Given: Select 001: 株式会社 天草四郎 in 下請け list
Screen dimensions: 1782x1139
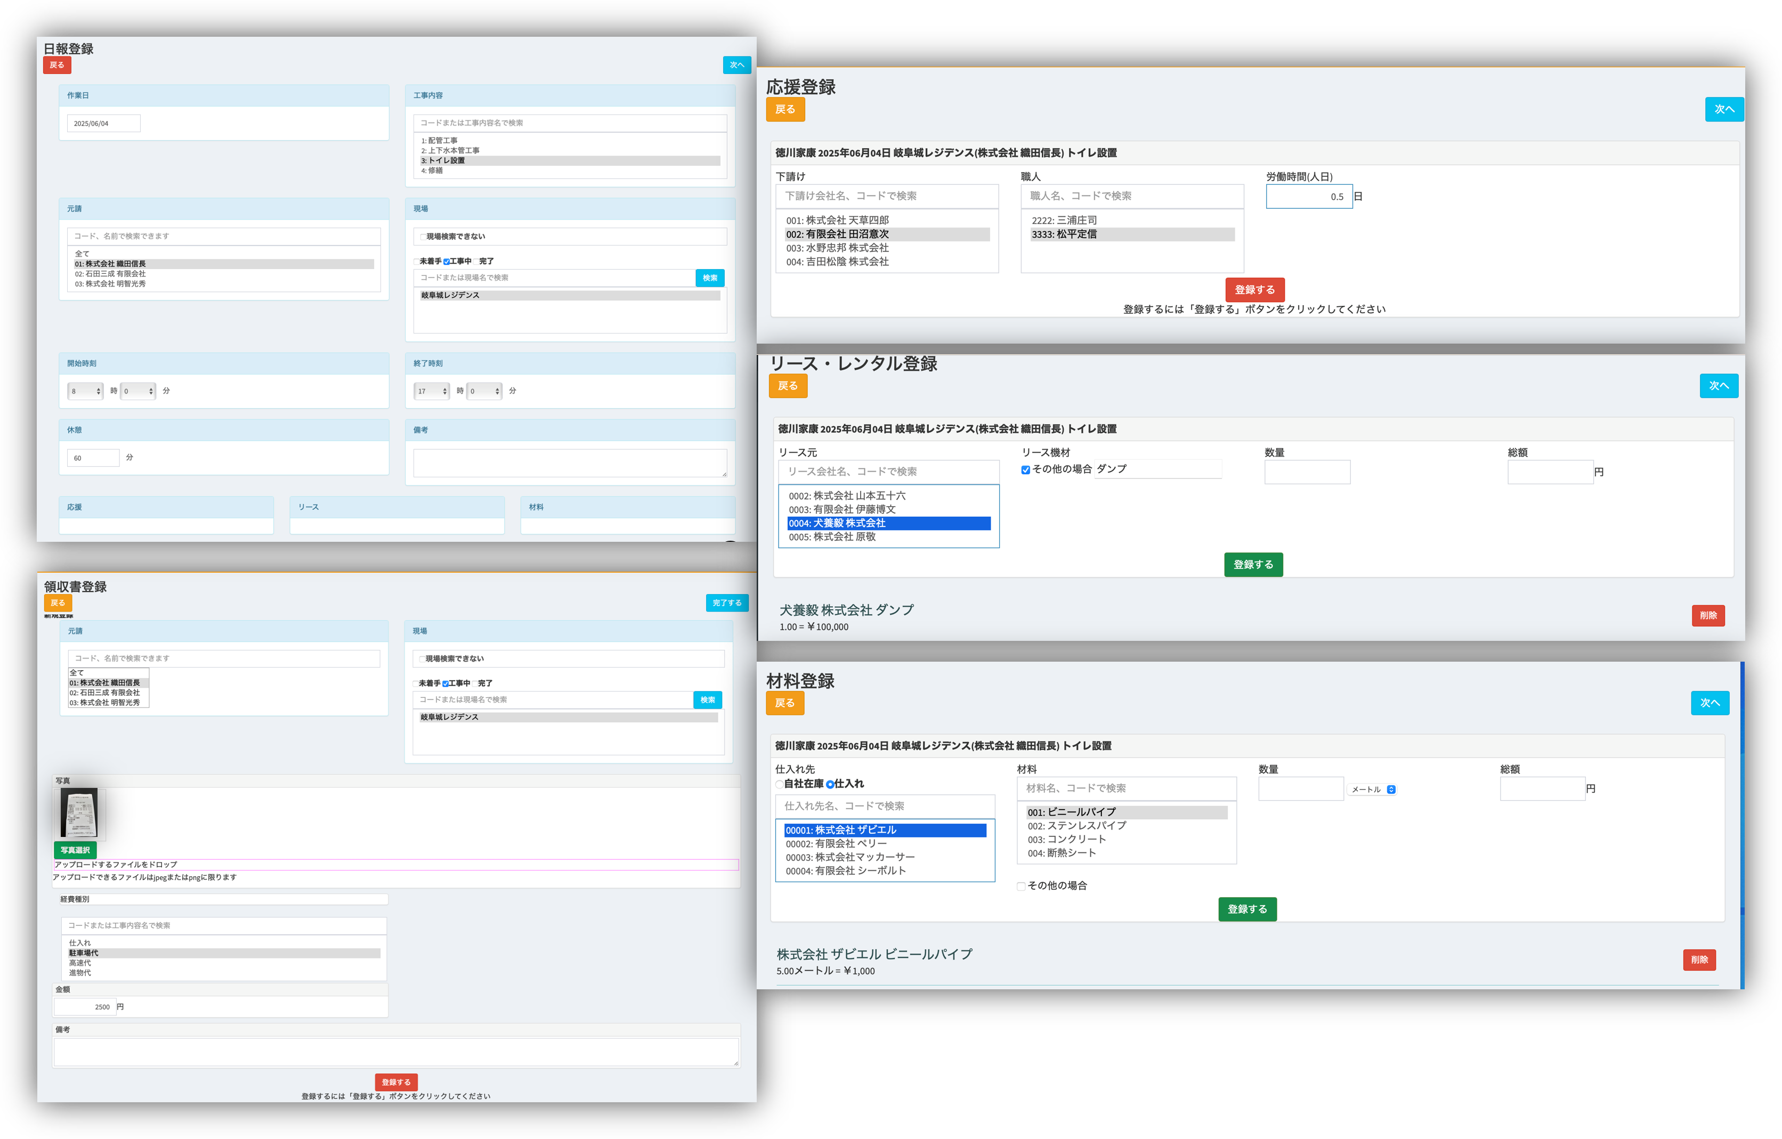Looking at the screenshot, I should point(887,221).
